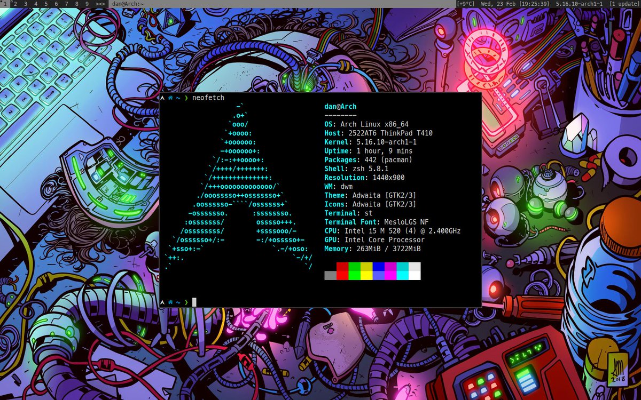This screenshot has width=641, height=400.
Task: Click the gray color block in neofetch palette
Action: tap(330, 275)
